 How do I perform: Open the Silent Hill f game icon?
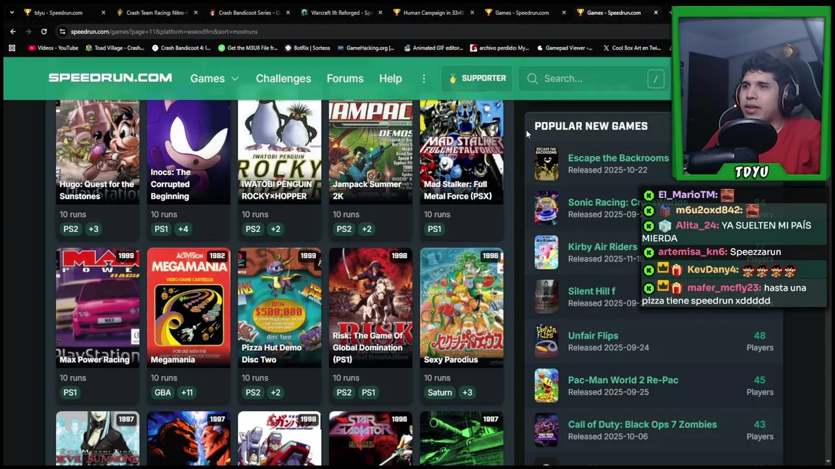click(x=546, y=296)
